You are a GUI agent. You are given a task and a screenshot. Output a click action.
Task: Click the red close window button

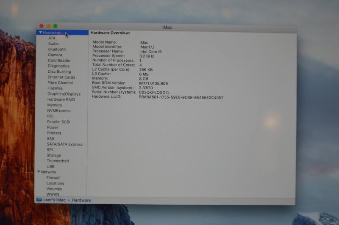(42, 26)
